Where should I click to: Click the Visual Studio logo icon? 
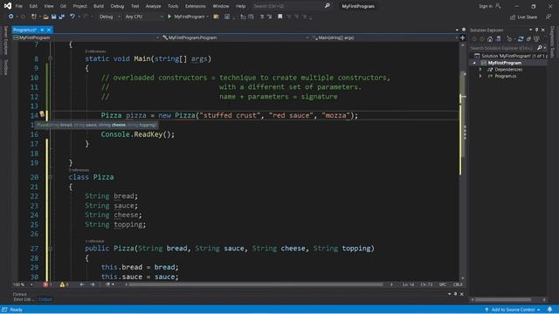[8, 6]
